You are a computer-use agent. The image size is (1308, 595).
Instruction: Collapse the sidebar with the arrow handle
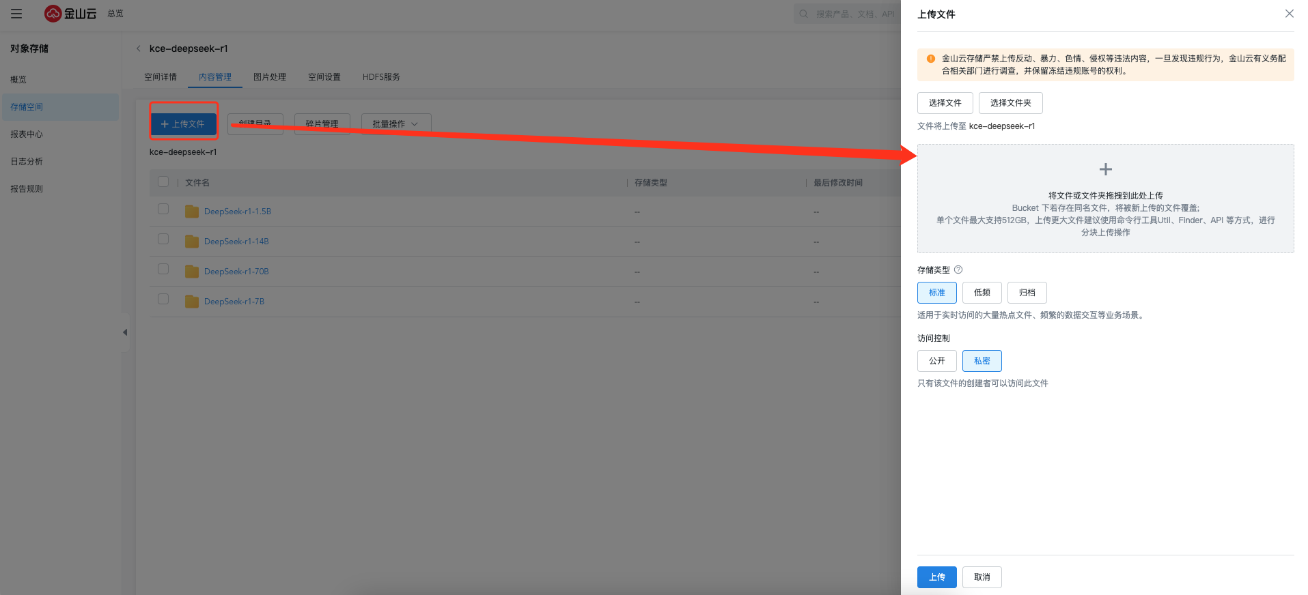tap(125, 332)
